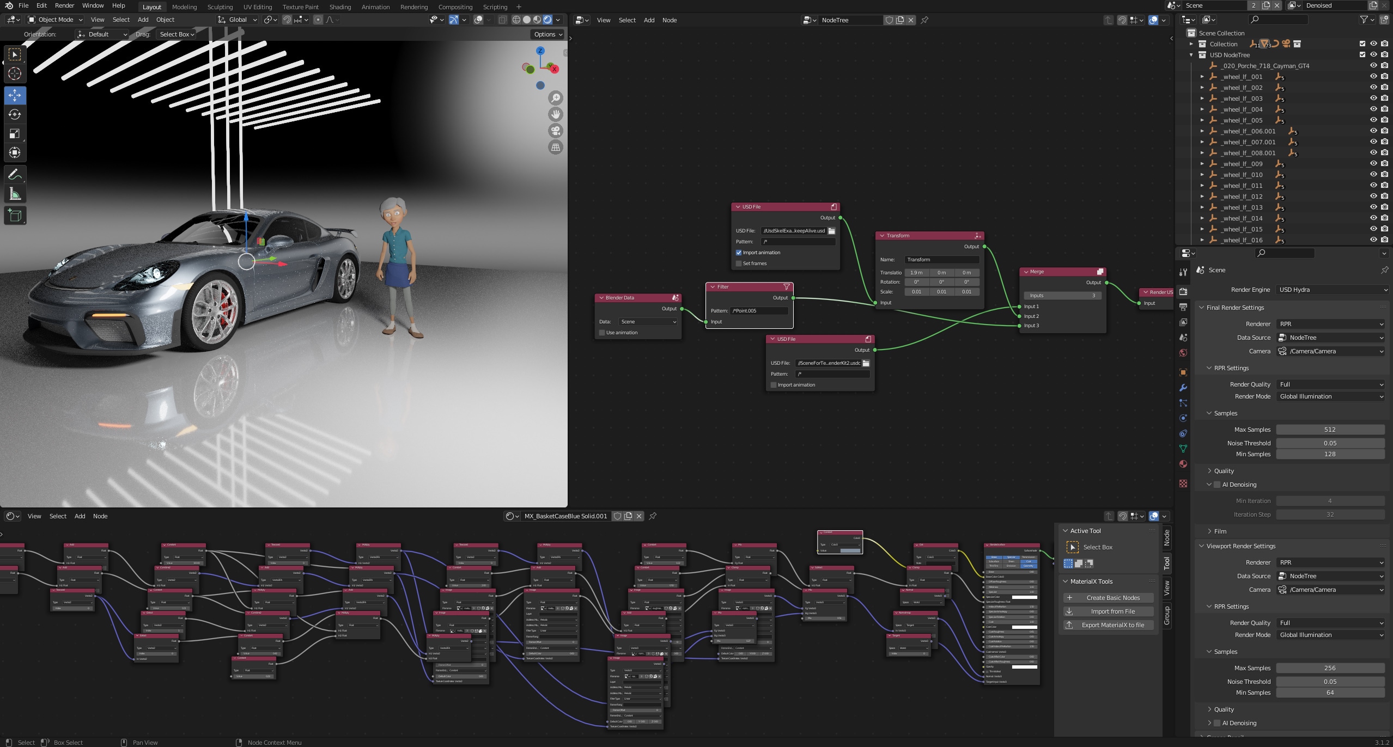This screenshot has width=1393, height=747.
Task: Enable the Set frames checkbox
Action: 739,264
